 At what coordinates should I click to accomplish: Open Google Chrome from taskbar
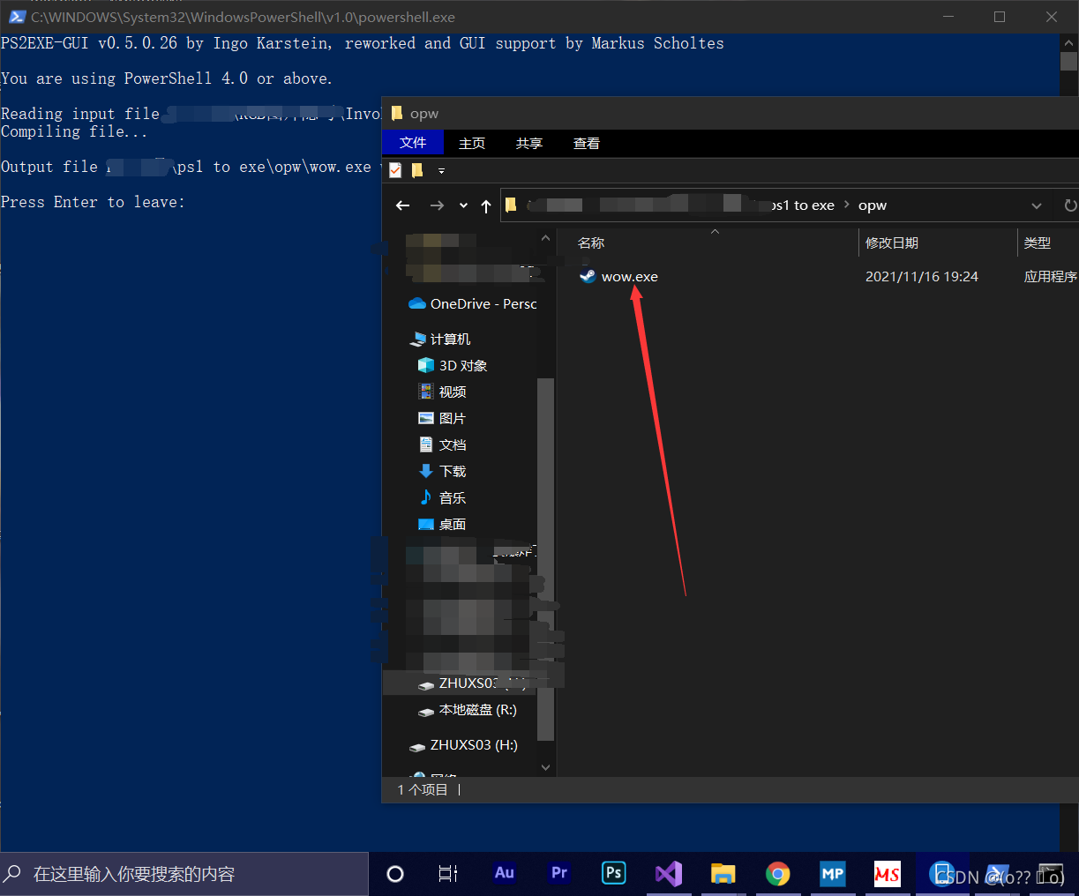777,874
